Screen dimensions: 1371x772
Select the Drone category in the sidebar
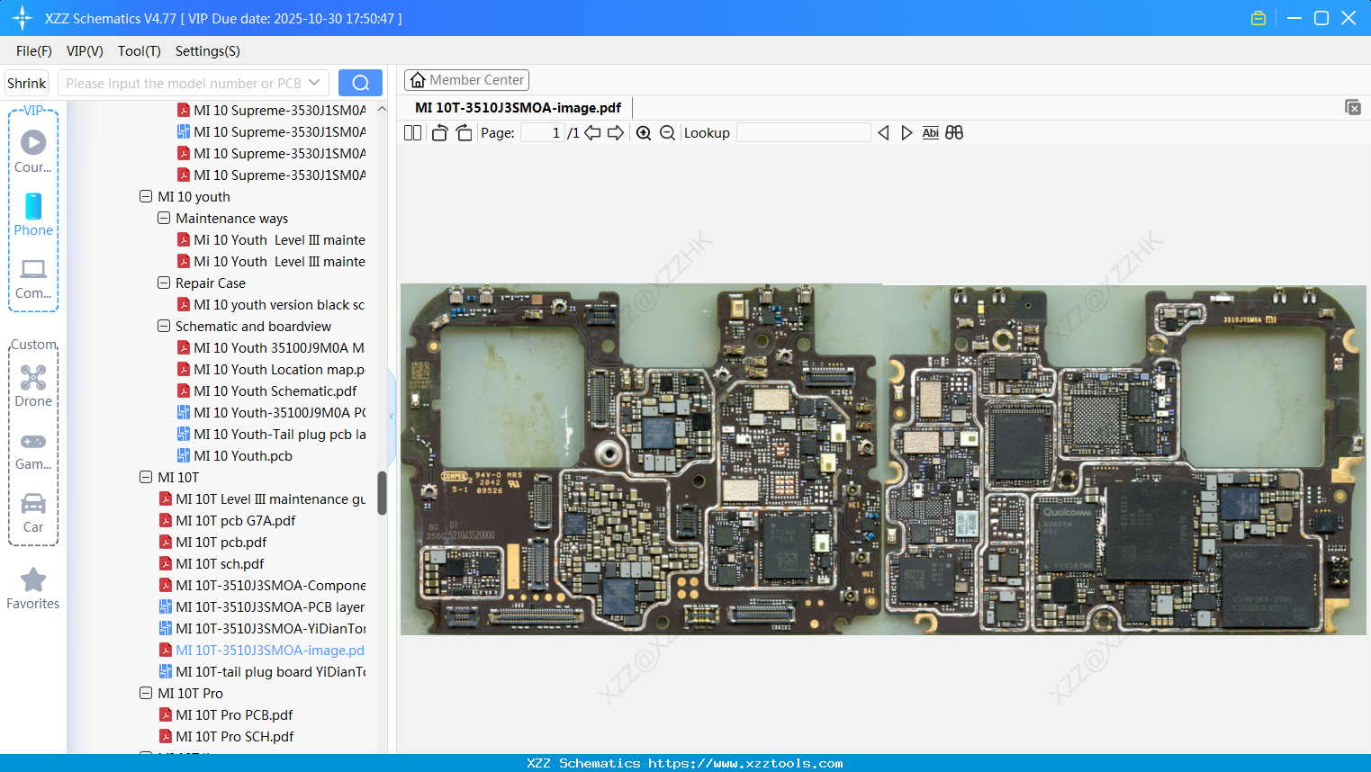point(33,385)
